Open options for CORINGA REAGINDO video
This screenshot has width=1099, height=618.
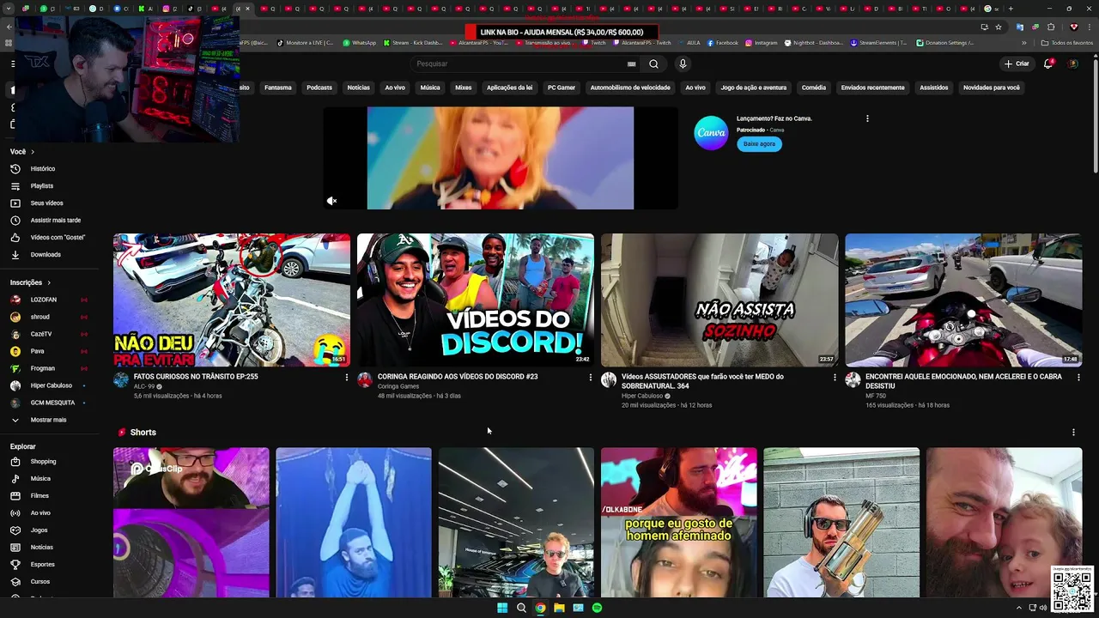(x=591, y=377)
